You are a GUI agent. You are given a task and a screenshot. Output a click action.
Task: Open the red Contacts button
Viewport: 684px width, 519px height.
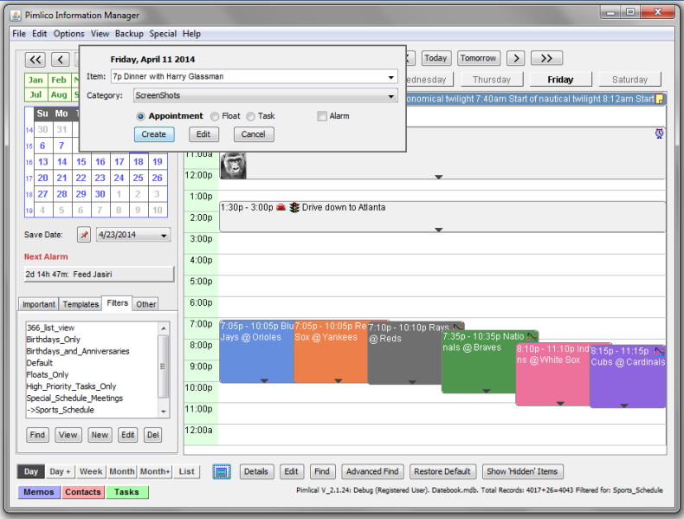pyautogui.click(x=83, y=492)
